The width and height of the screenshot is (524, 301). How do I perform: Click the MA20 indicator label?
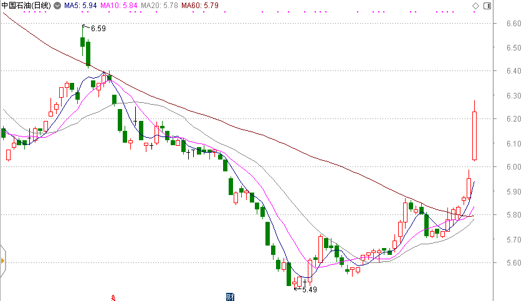[160, 6]
